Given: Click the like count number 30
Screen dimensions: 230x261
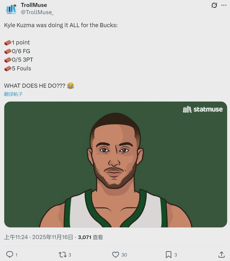Looking at the screenshot, I should [124, 255].
